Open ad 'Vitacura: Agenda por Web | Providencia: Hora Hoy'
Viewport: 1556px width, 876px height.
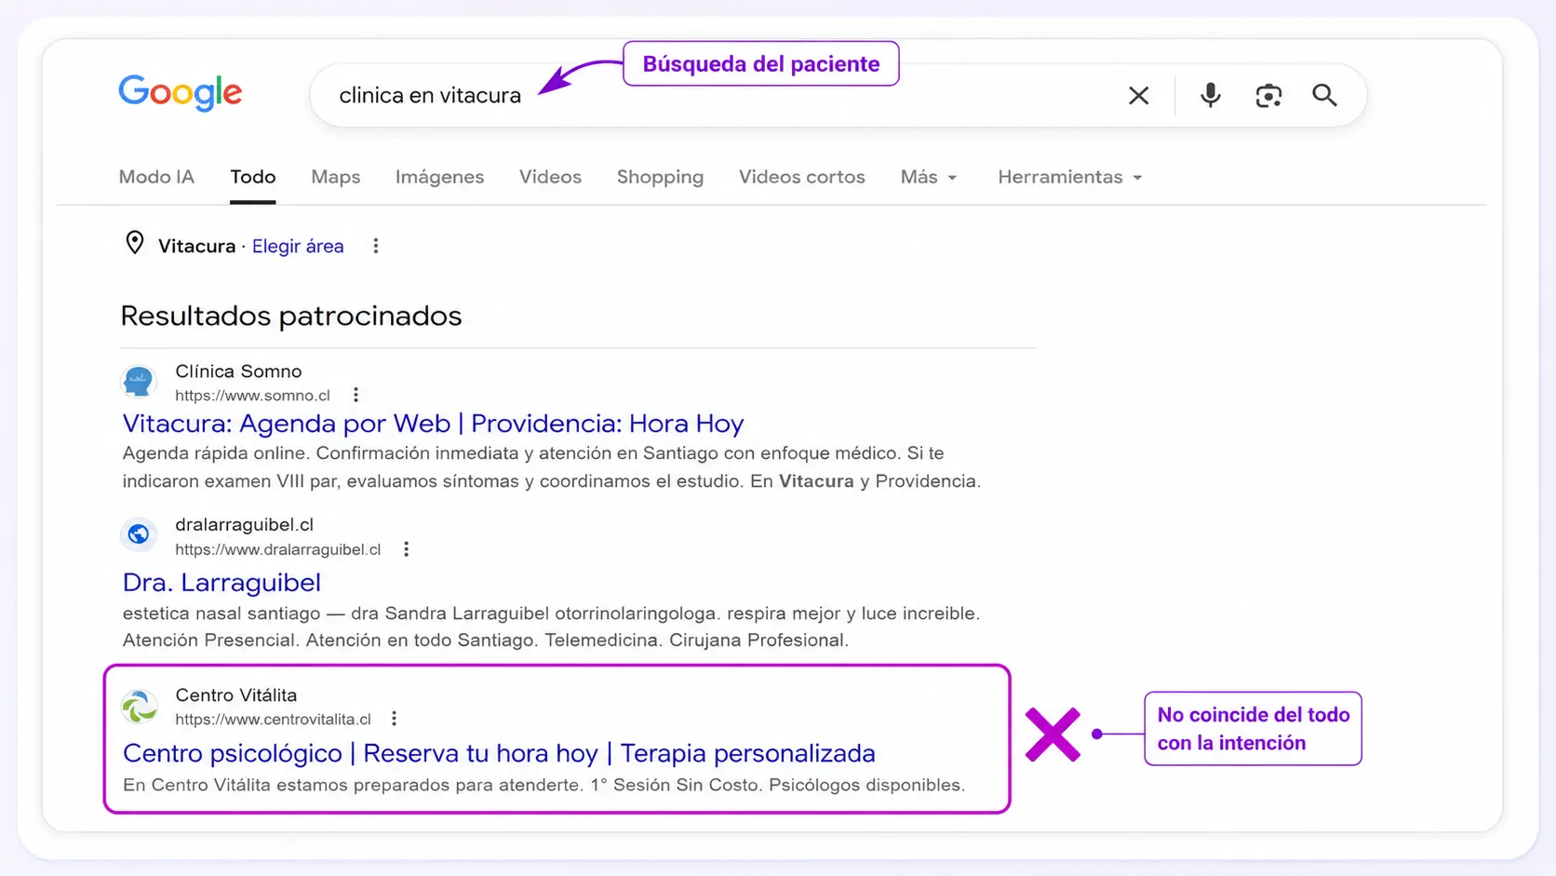pos(434,424)
